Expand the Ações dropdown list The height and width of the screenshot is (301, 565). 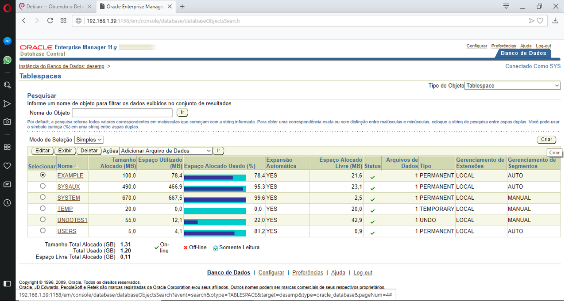(166, 151)
